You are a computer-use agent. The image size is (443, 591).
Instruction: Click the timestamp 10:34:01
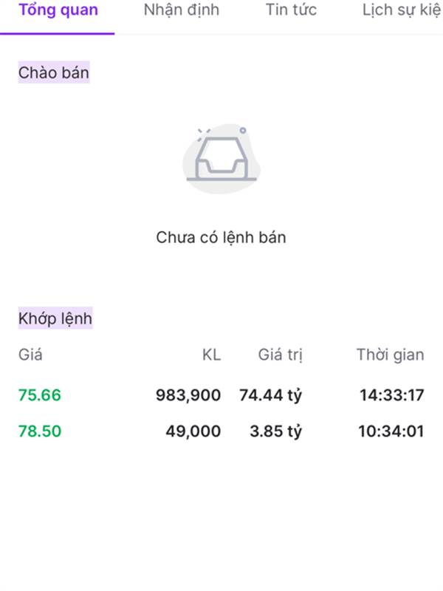pyautogui.click(x=391, y=431)
